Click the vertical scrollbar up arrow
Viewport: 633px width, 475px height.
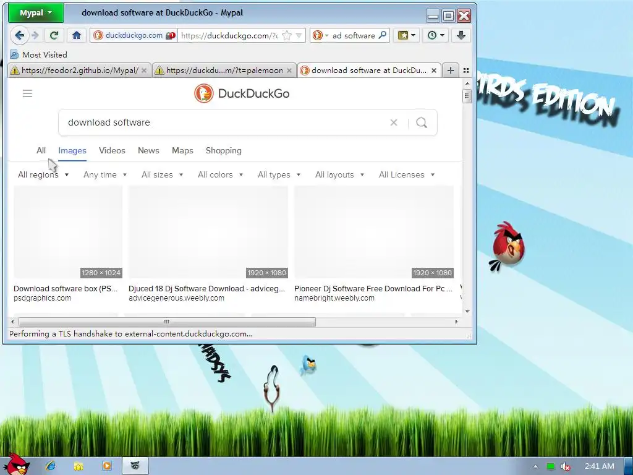pos(467,83)
